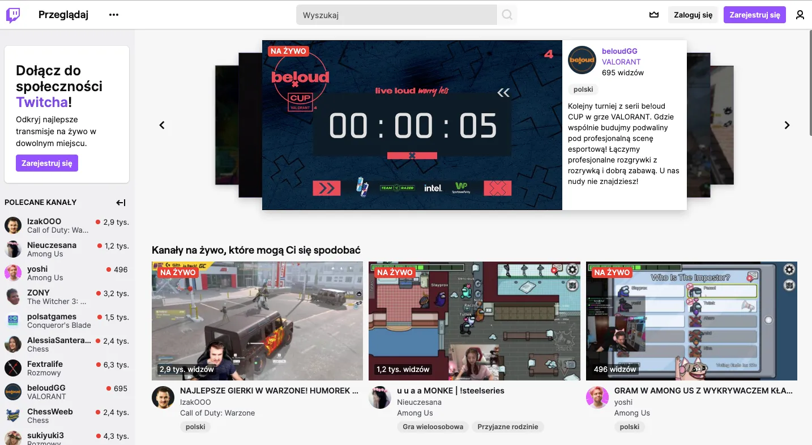812x445 pixels.
Task: Click yoshi avatar in sidebar
Action: click(x=13, y=273)
